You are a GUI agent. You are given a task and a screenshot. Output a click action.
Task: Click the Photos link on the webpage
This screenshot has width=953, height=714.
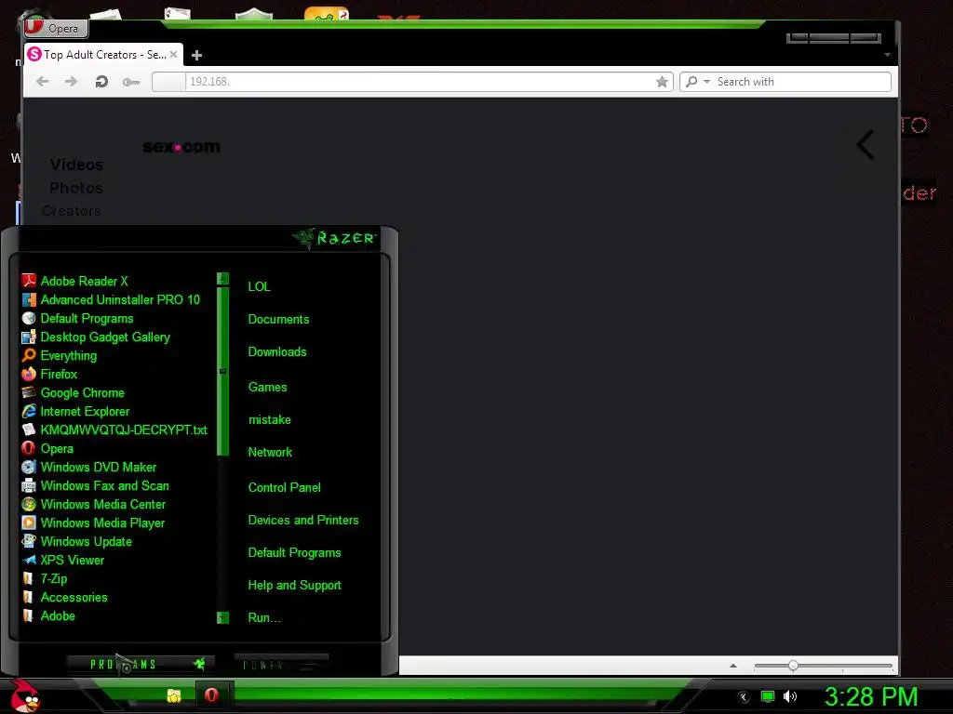tap(76, 188)
